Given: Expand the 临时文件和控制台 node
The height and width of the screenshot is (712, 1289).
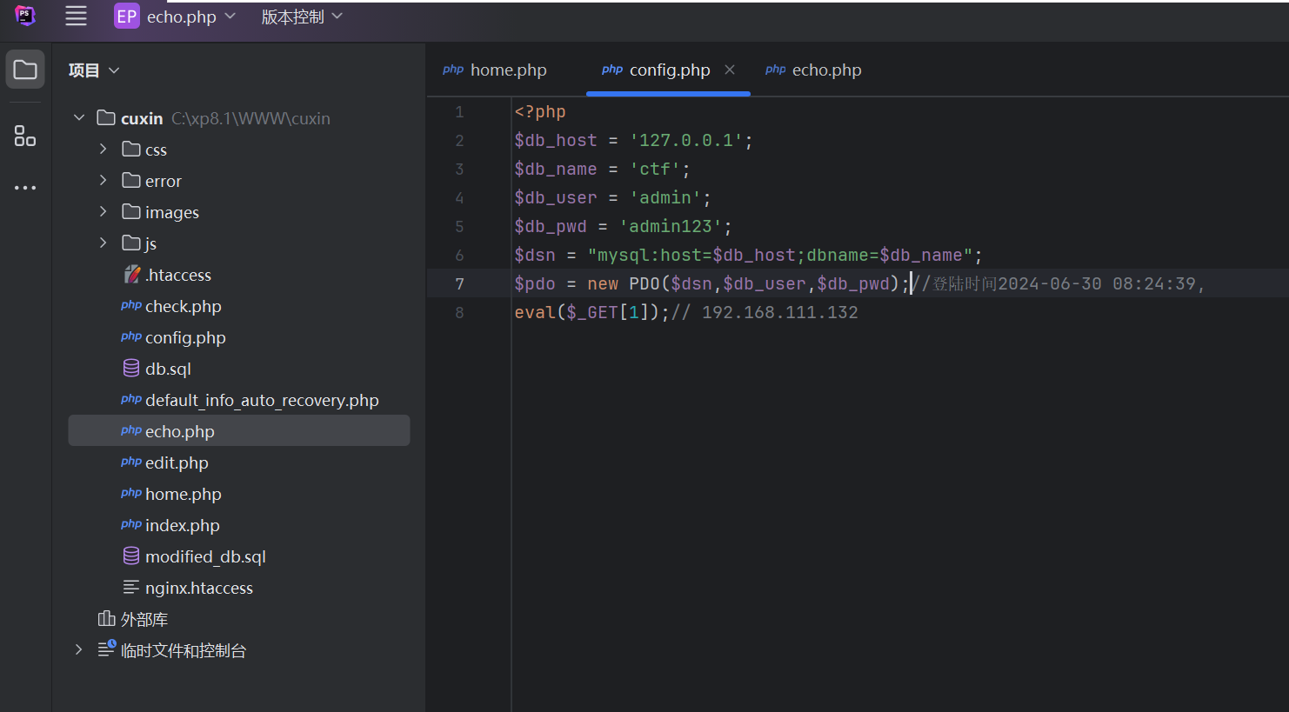Looking at the screenshot, I should click(79, 649).
